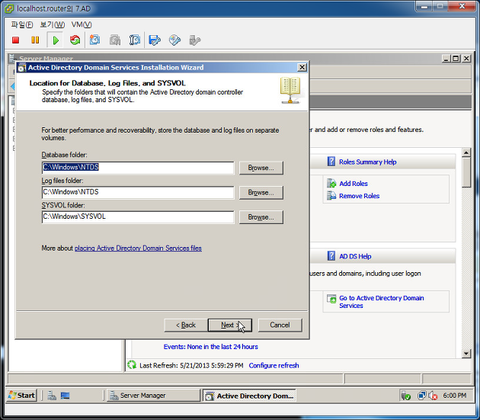The image size is (480, 420).
Task: Click the Go to Active Directory icon
Action: [331, 299]
